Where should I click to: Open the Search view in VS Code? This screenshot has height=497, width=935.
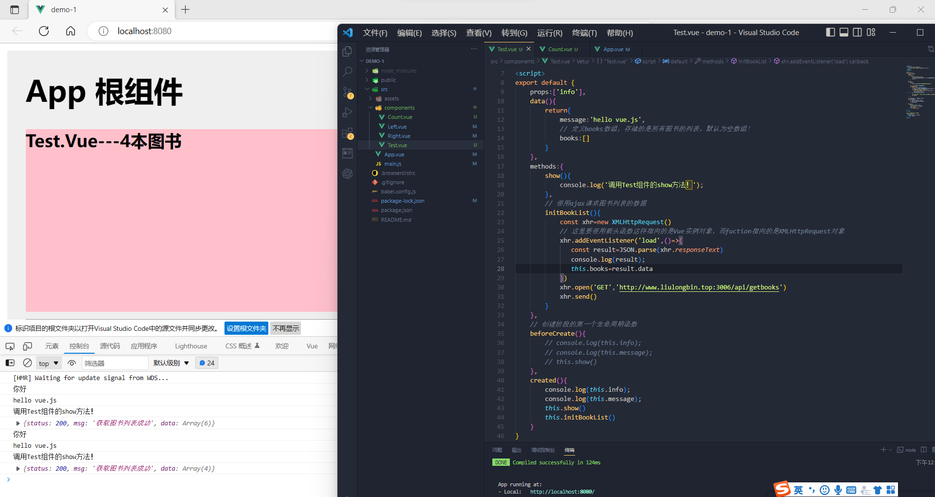(347, 72)
